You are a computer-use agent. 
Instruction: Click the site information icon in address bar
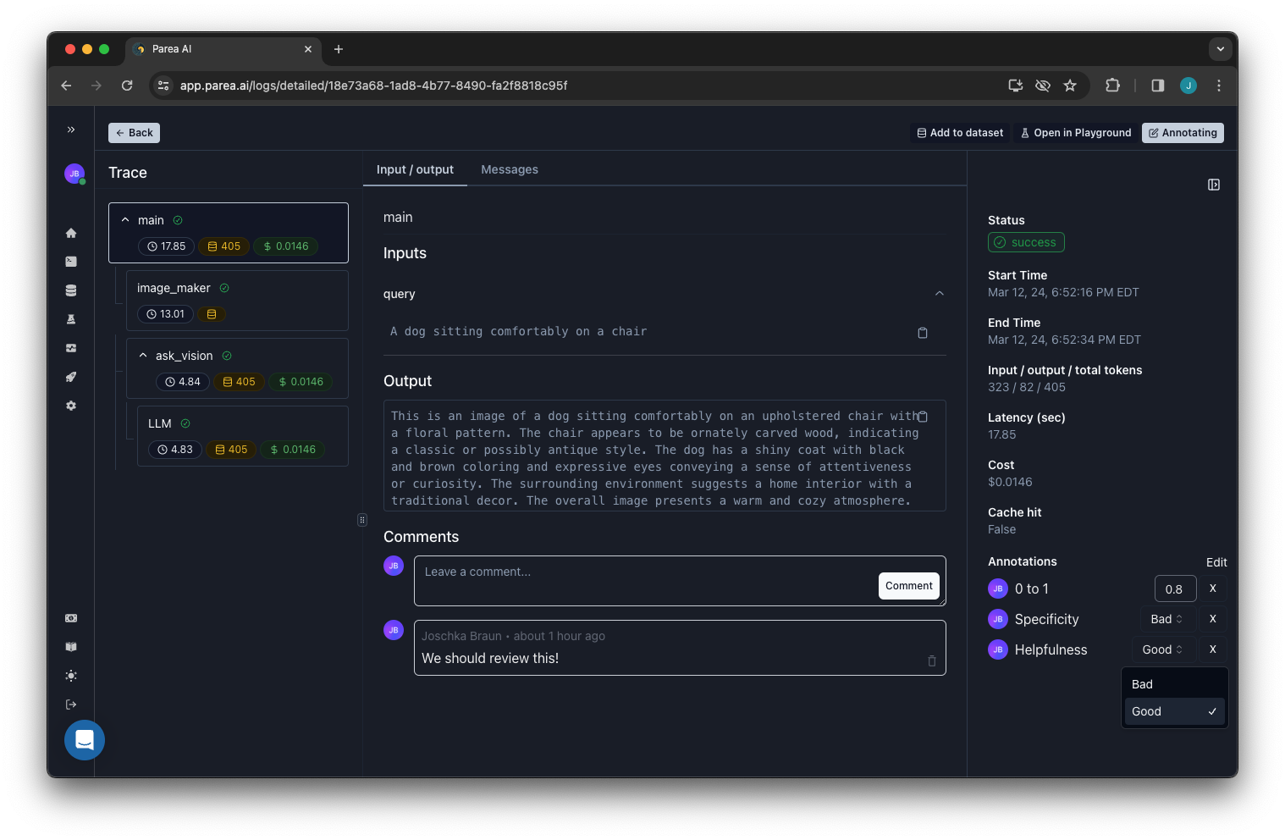pos(164,86)
